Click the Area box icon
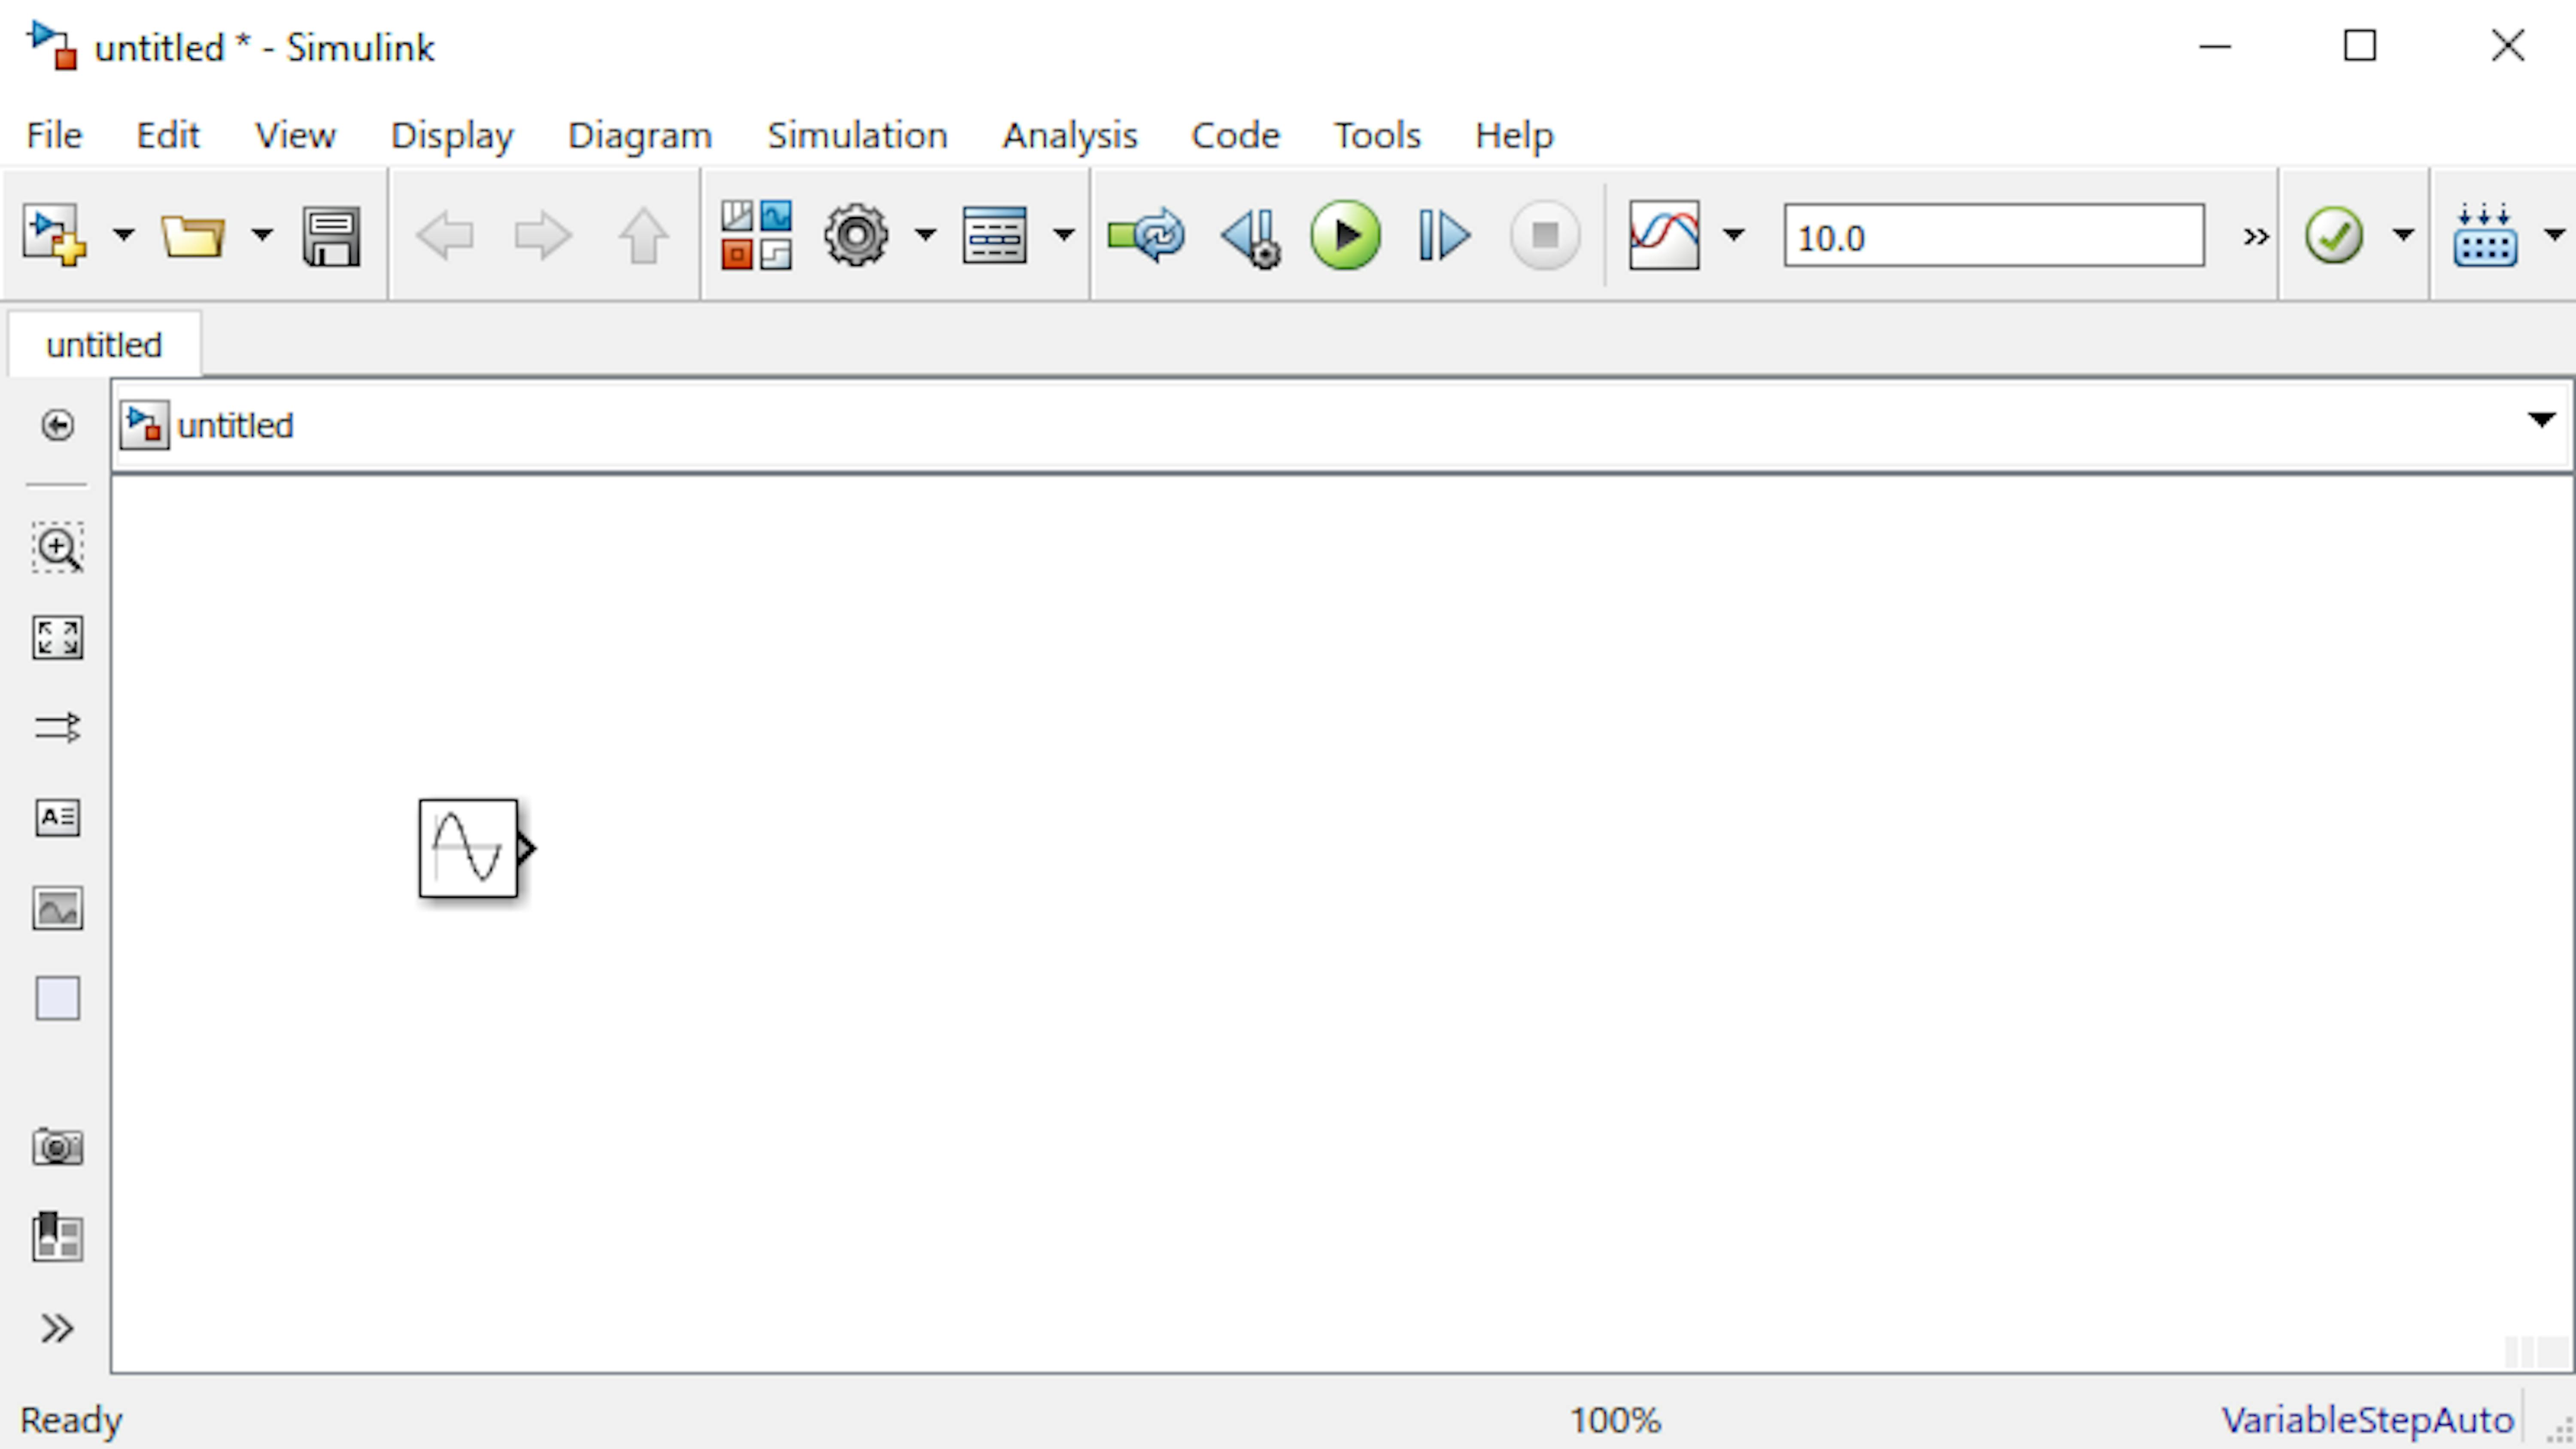Image resolution: width=2576 pixels, height=1449 pixels. tap(57, 998)
